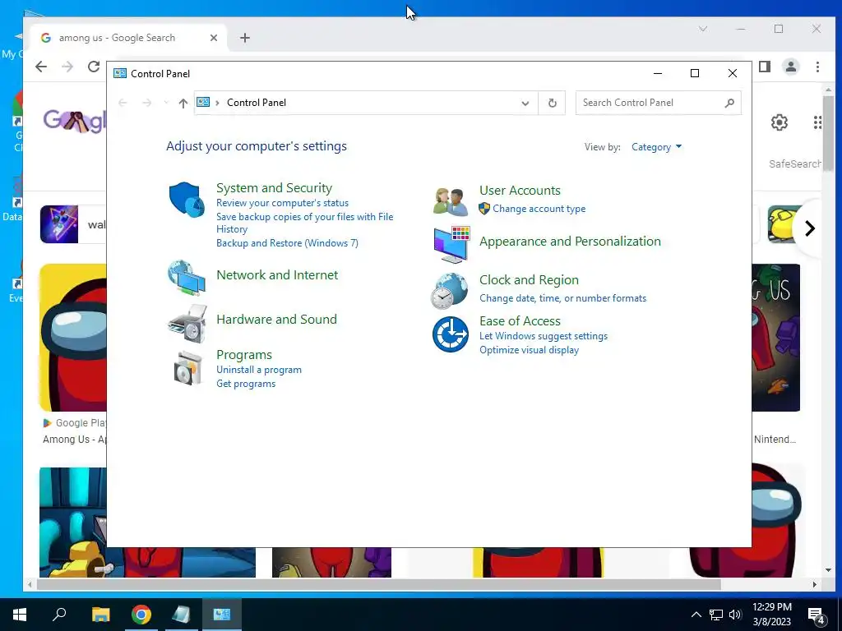Open System and Security category
This screenshot has width=842, height=631.
tap(274, 188)
